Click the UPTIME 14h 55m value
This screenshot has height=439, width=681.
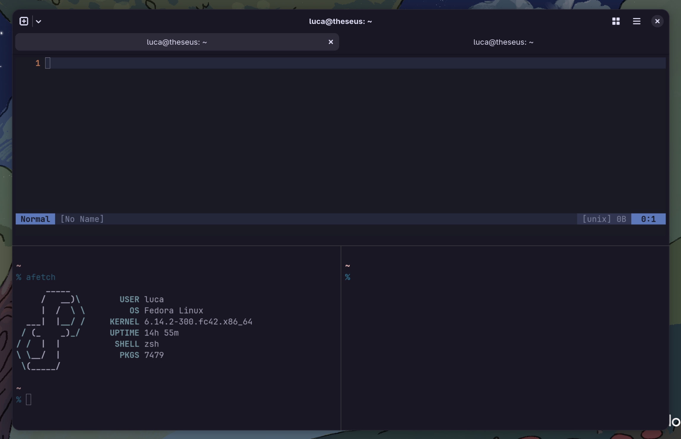pyautogui.click(x=161, y=333)
